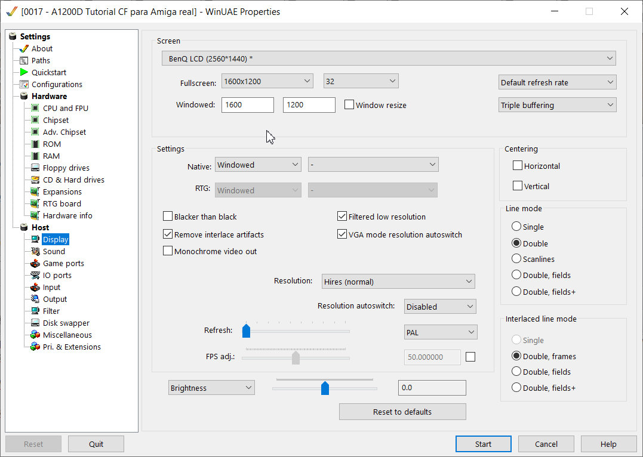
Task: Click Reset to defaults button
Action: 402,412
